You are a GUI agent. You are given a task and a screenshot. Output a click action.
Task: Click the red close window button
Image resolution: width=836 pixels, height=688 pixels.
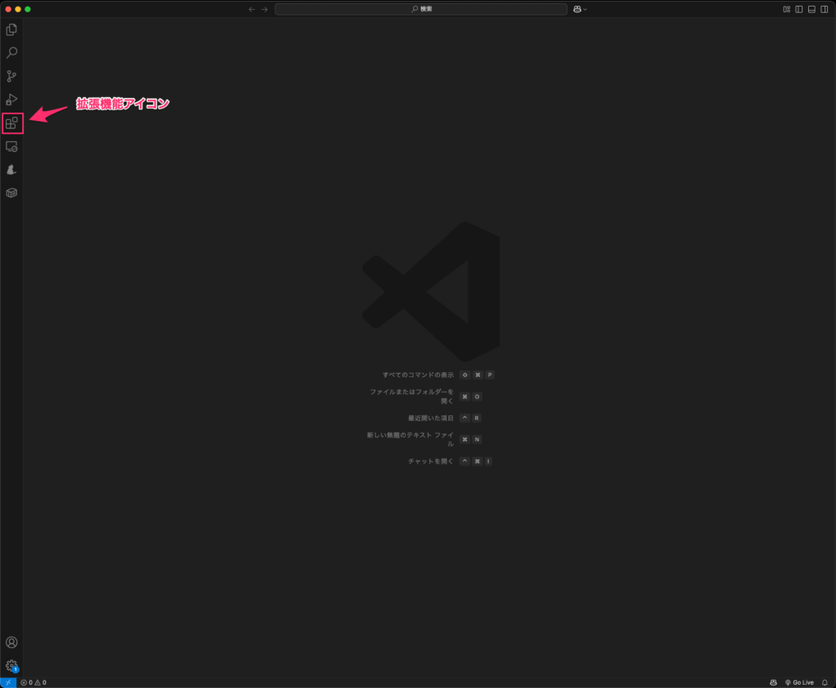pos(8,9)
